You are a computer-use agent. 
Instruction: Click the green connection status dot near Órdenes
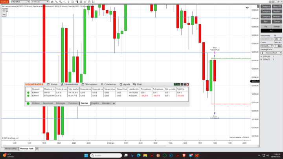[x=28, y=103]
